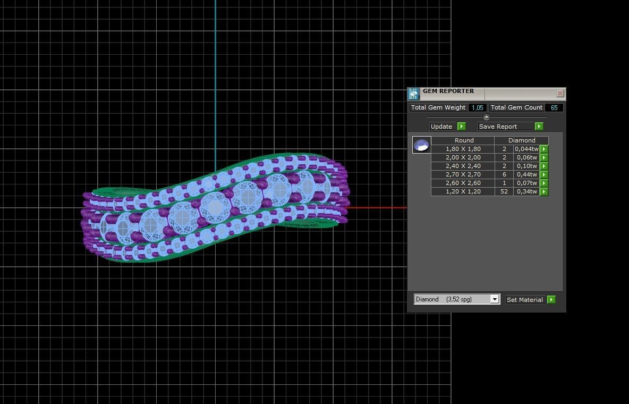This screenshot has width=629, height=404.
Task: Click green arrow for 2,40 X 2,40 row
Action: (x=544, y=166)
